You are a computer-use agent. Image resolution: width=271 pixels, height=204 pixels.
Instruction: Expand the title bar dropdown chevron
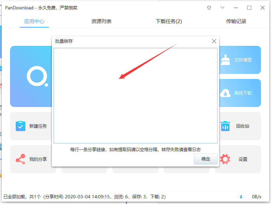[x=222, y=8]
